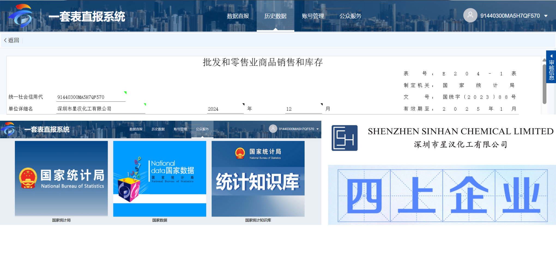This screenshot has height=261, width=556.
Task: Click the 国家统计知识库 caption link
Action: click(258, 220)
